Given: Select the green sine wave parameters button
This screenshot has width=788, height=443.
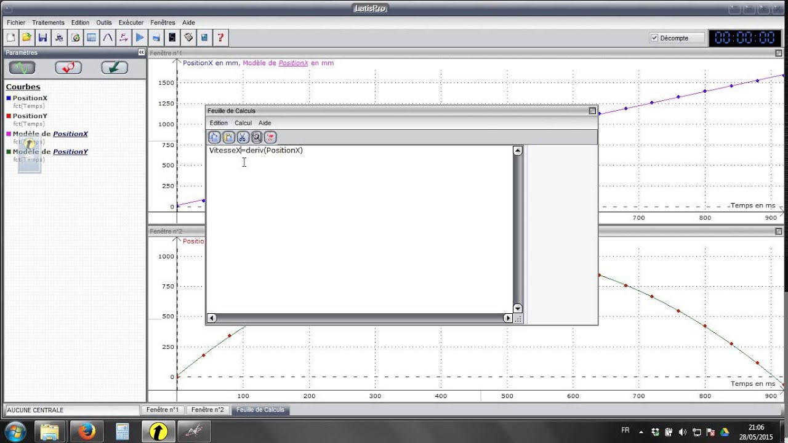Looking at the screenshot, I should 22,68.
